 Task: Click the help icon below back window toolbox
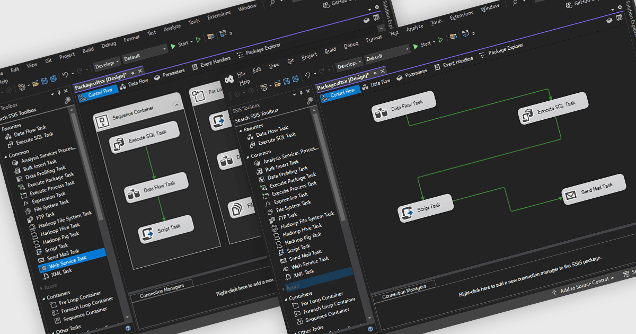point(128,328)
